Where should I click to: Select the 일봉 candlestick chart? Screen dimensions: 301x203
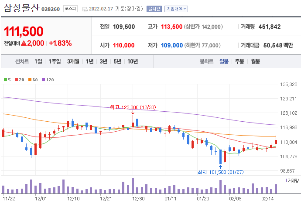[224, 61]
